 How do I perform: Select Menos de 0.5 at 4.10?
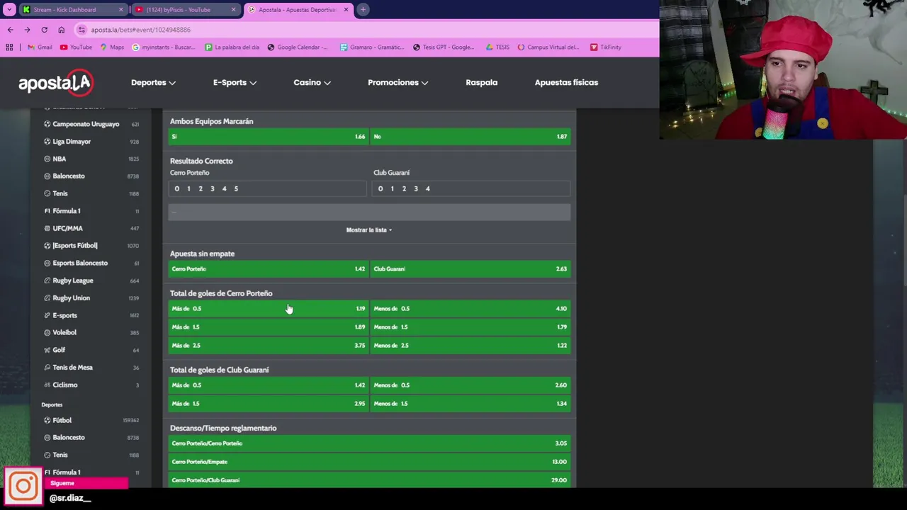coord(471,309)
